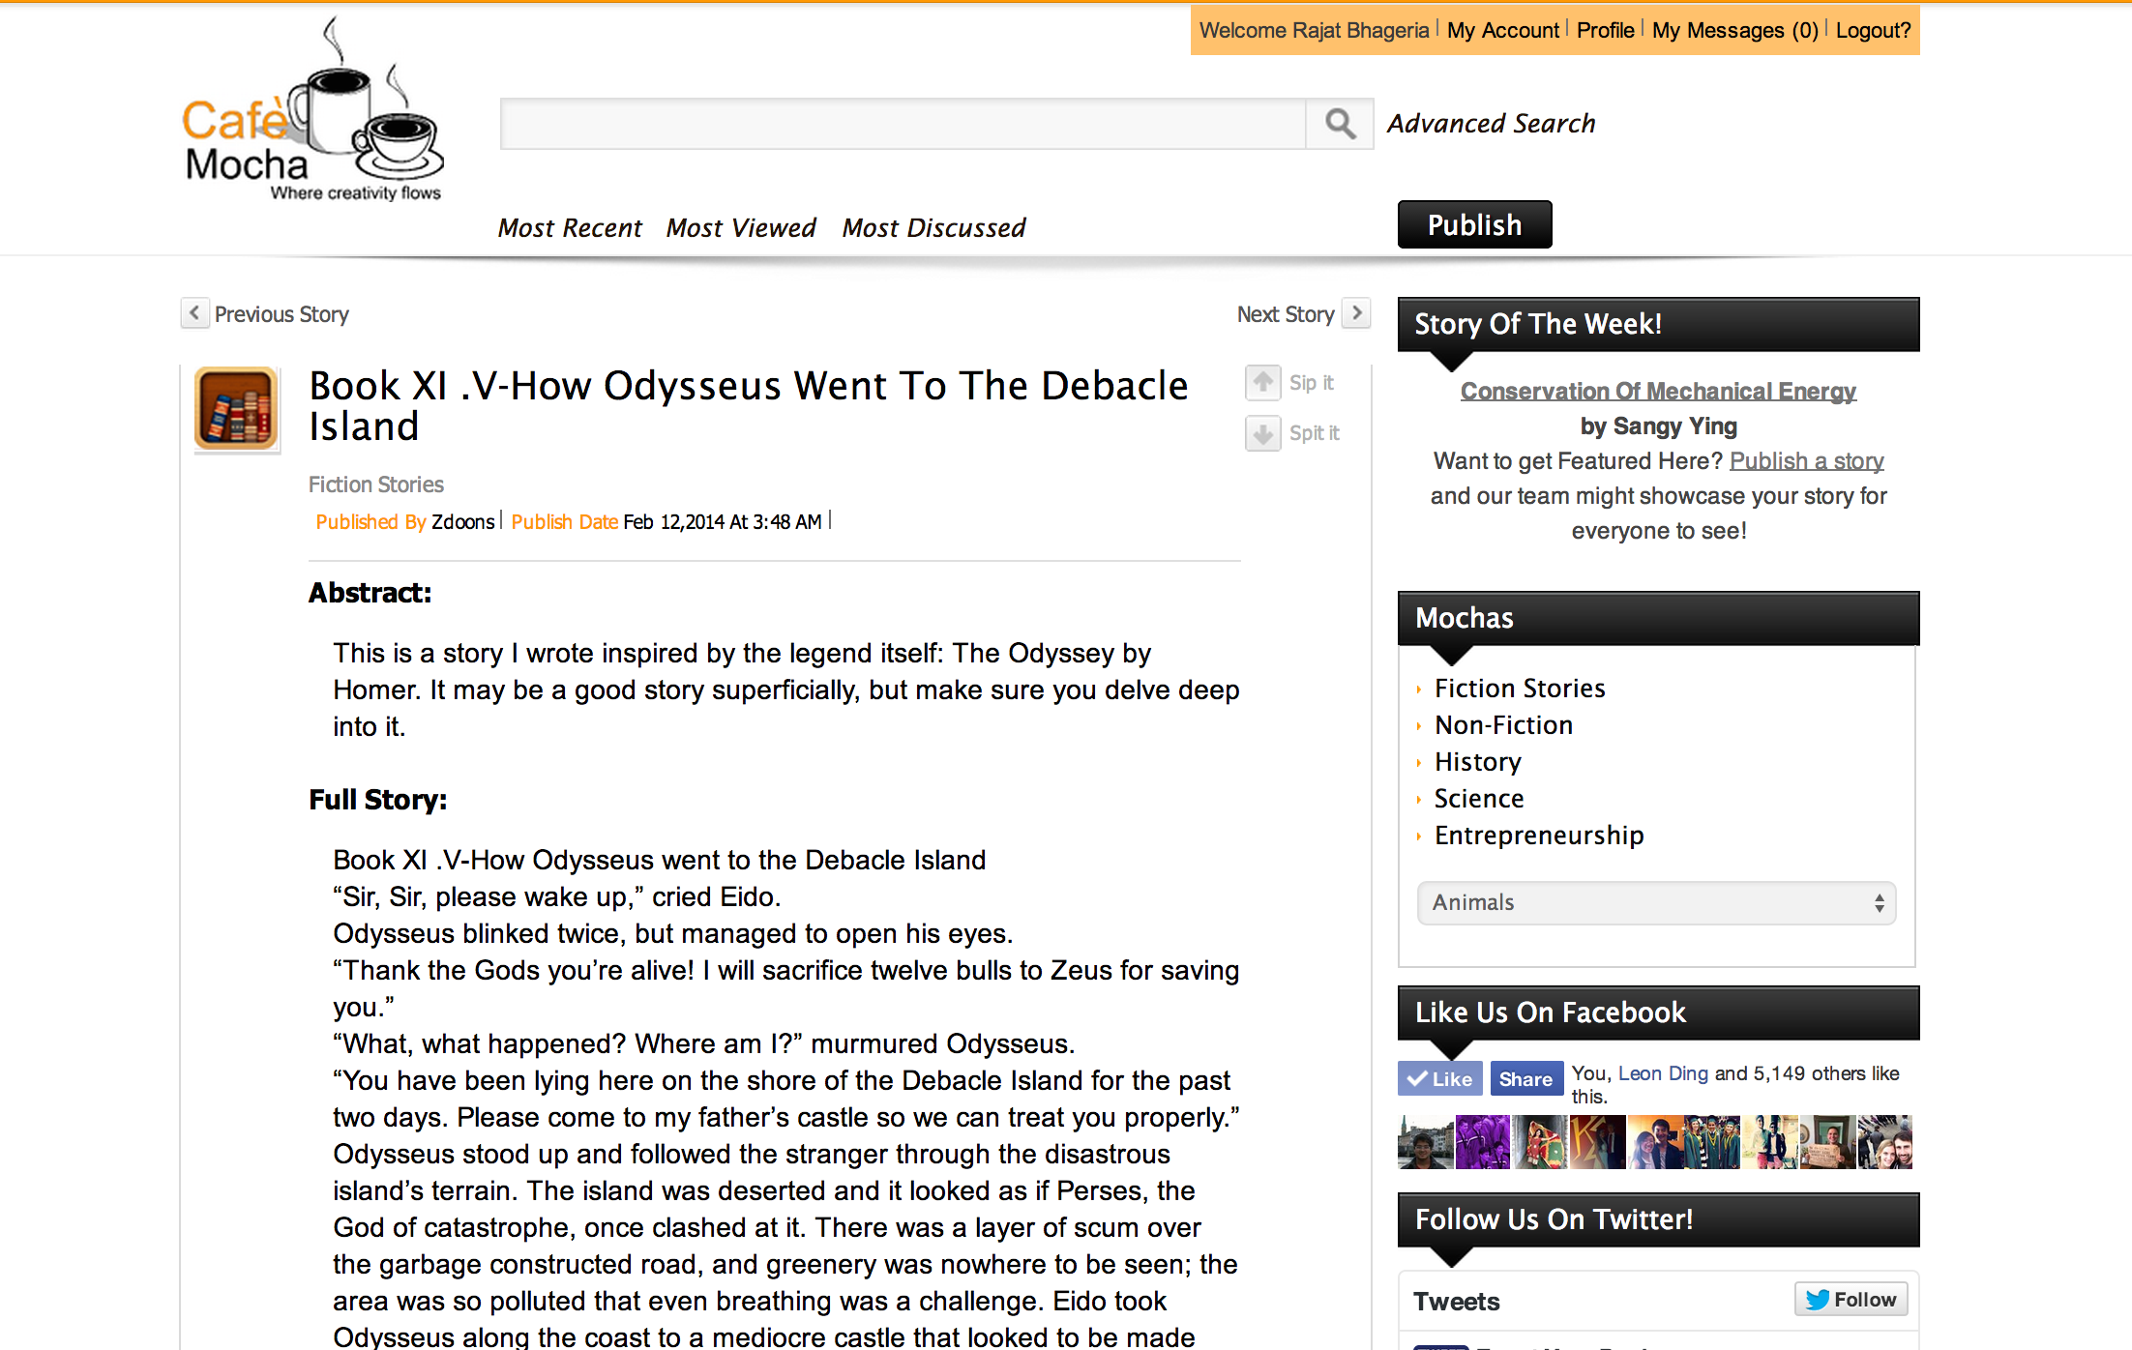Click the search magnifying glass icon
The image size is (2132, 1350).
point(1340,124)
